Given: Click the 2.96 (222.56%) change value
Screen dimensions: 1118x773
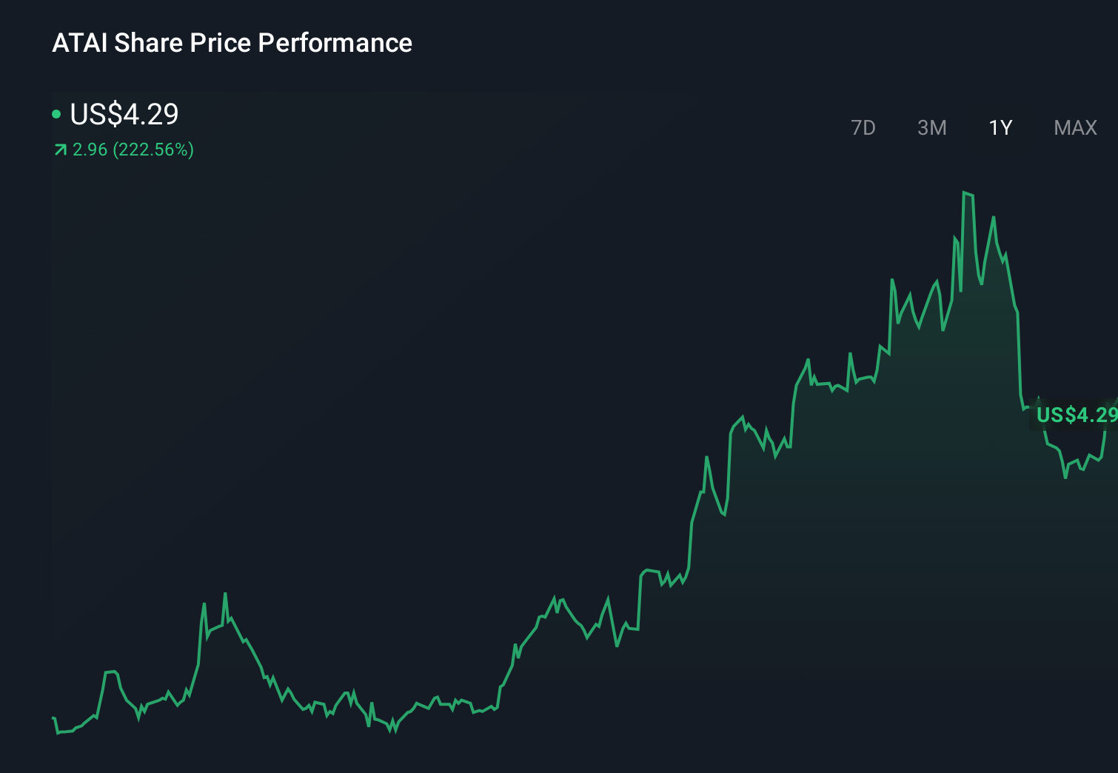Looking at the screenshot, I should pyautogui.click(x=133, y=150).
